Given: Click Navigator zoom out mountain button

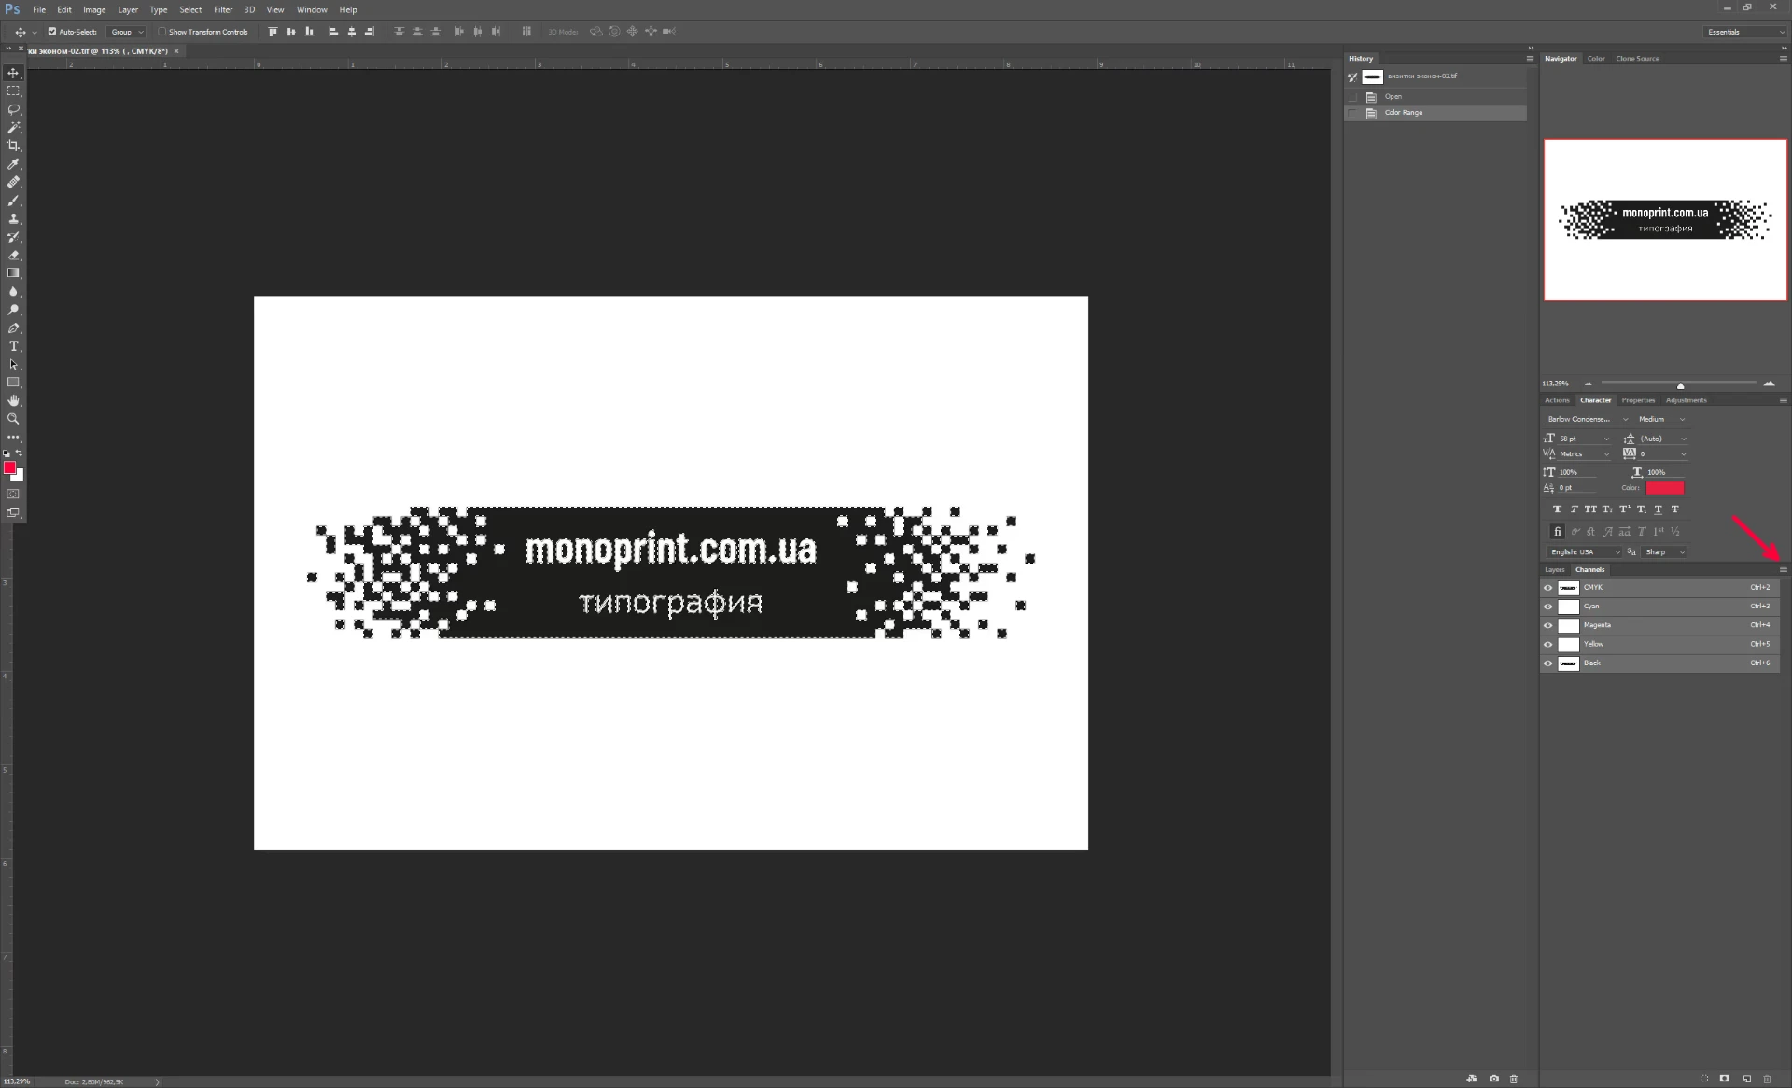Looking at the screenshot, I should pos(1588,384).
